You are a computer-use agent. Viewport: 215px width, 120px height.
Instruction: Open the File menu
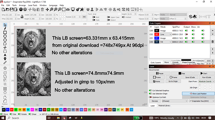click(x=2, y=5)
